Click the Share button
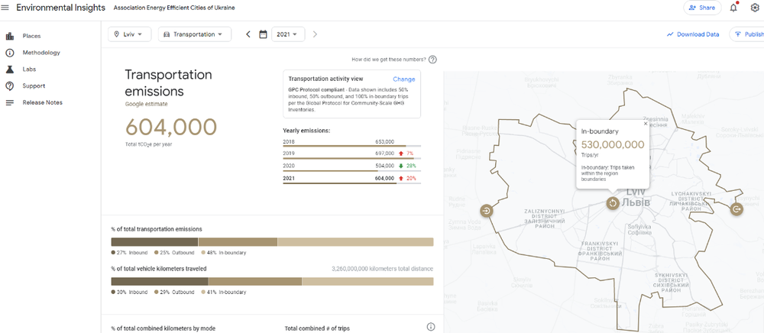 pos(701,8)
